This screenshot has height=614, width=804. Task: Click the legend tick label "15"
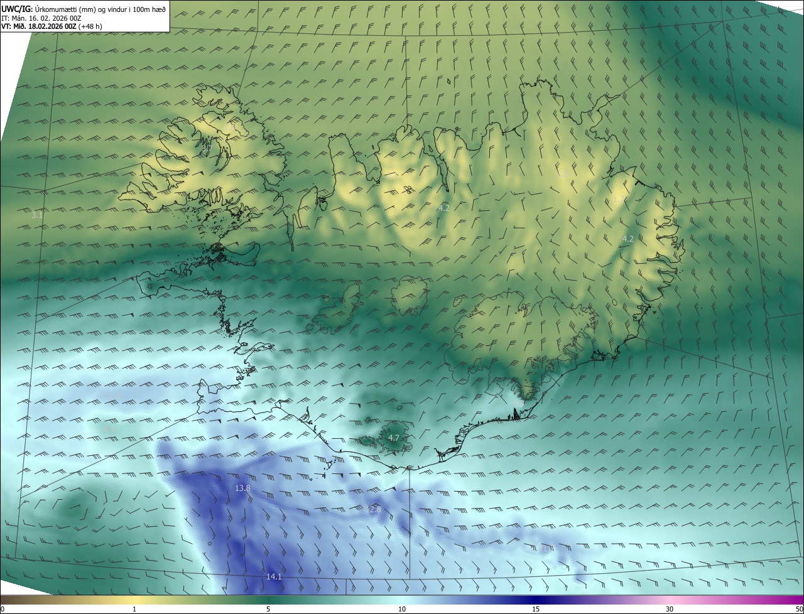(536, 609)
